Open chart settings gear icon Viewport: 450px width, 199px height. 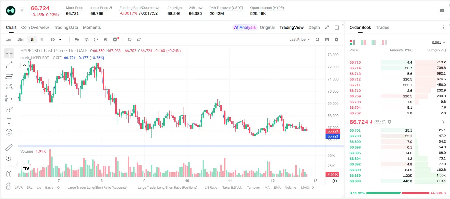pyautogui.click(x=337, y=40)
